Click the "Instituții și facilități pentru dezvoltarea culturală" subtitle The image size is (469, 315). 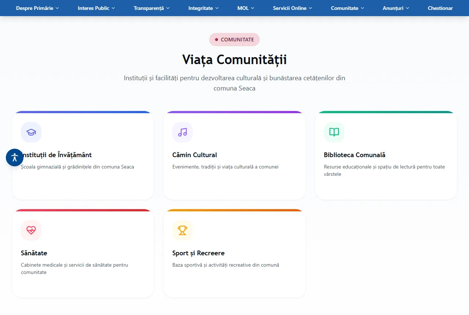pyautogui.click(x=234, y=83)
